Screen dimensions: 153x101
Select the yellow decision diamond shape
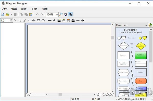click(x=141, y=46)
